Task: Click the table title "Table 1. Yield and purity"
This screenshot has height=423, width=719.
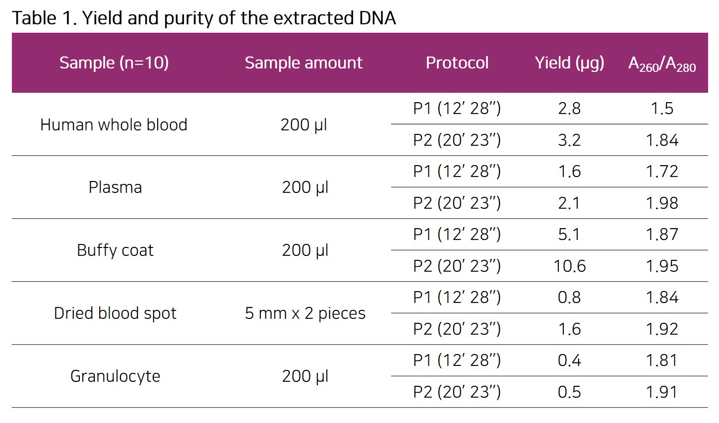Action: click(204, 18)
